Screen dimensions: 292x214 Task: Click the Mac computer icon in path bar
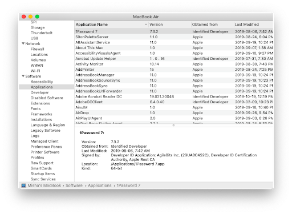point(23,185)
